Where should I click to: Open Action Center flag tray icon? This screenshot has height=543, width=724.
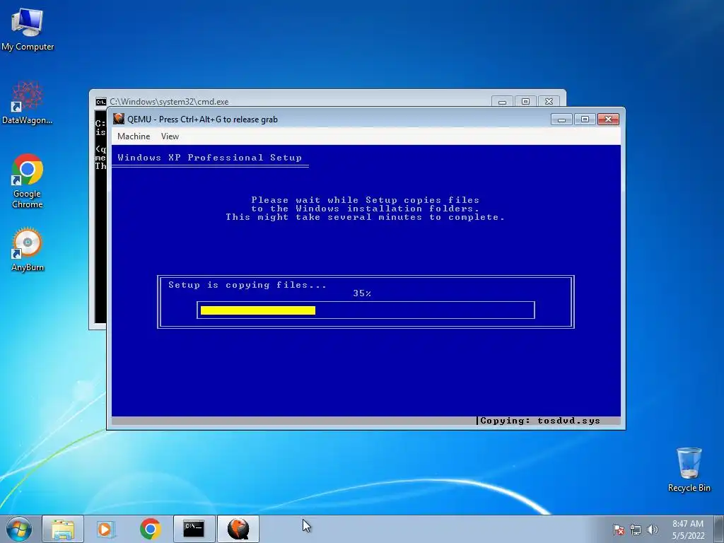click(618, 530)
